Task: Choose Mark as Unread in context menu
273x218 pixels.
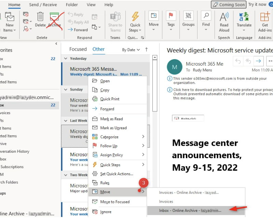Action: (x=118, y=128)
